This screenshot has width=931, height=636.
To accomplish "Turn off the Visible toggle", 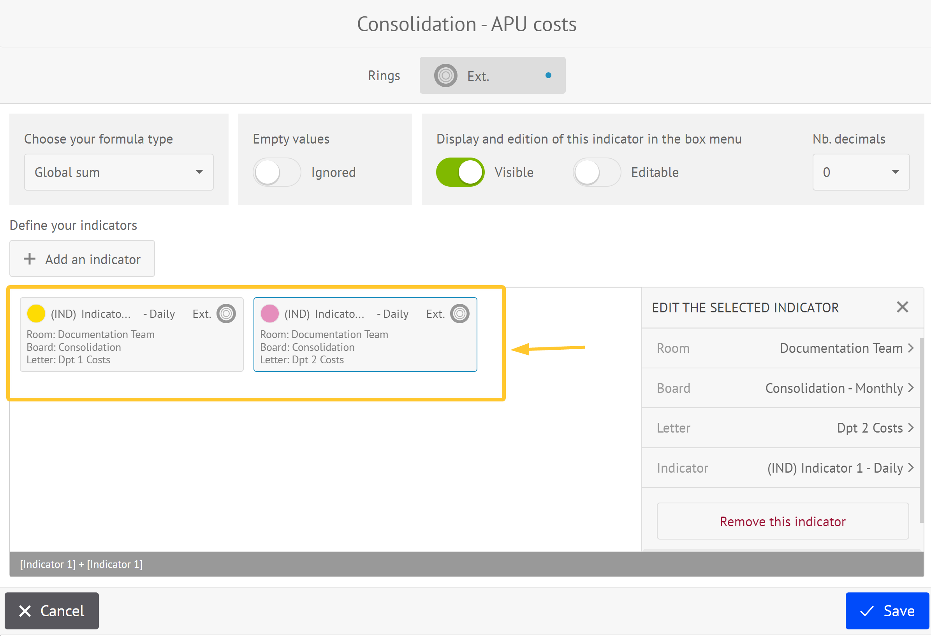I will [460, 172].
